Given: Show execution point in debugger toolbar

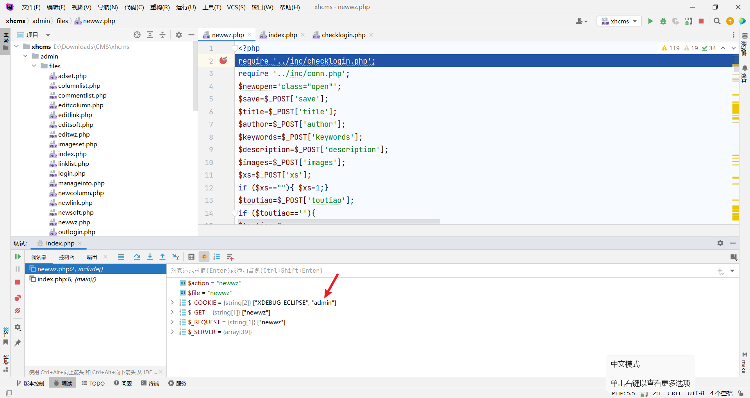Looking at the screenshot, I should (x=121, y=257).
